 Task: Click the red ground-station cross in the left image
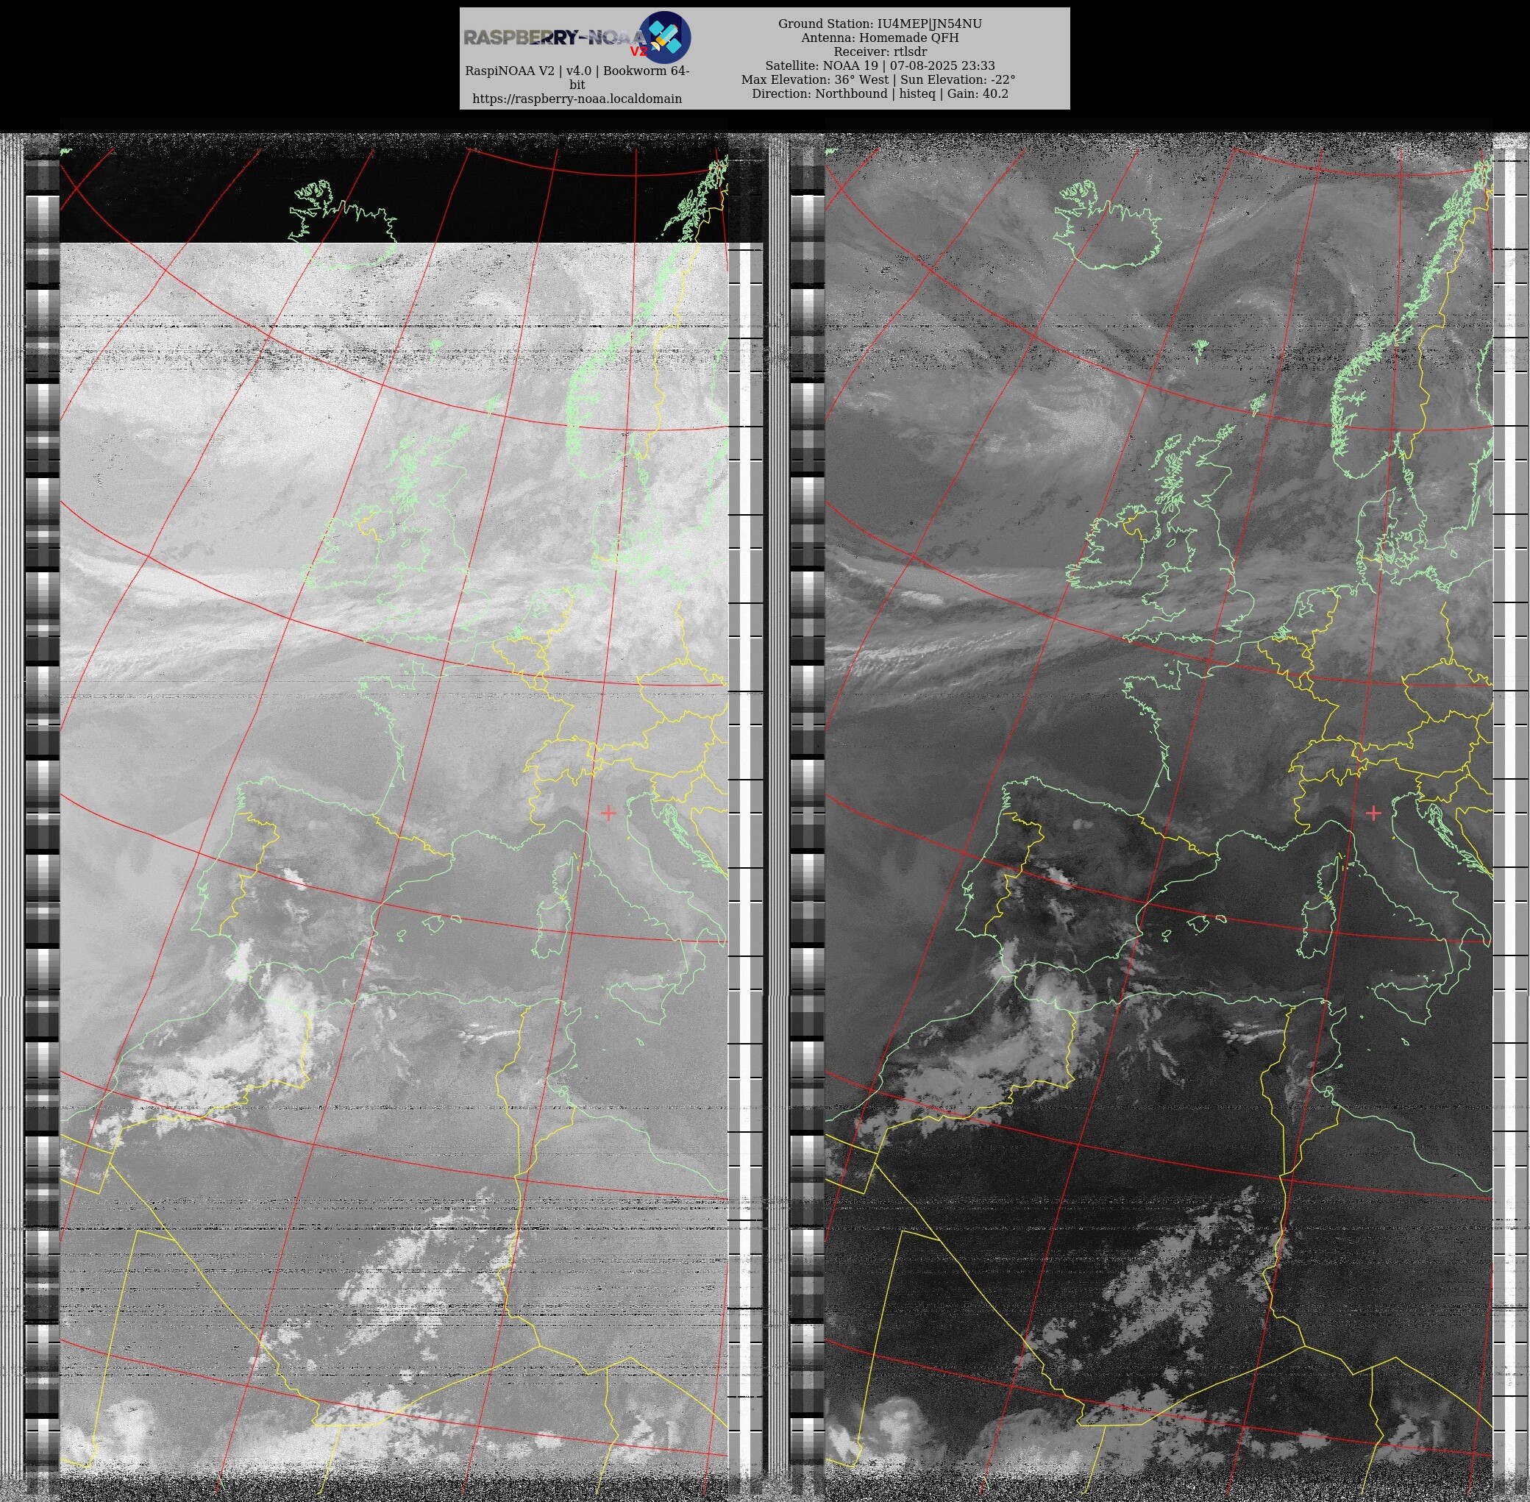pyautogui.click(x=608, y=812)
